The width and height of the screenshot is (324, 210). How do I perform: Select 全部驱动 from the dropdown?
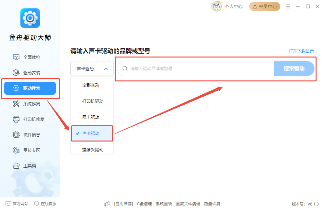tap(92, 85)
